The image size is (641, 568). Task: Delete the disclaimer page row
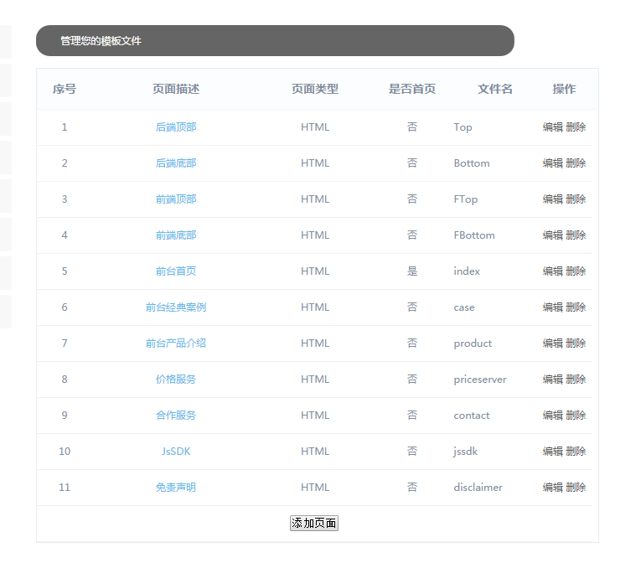point(576,488)
